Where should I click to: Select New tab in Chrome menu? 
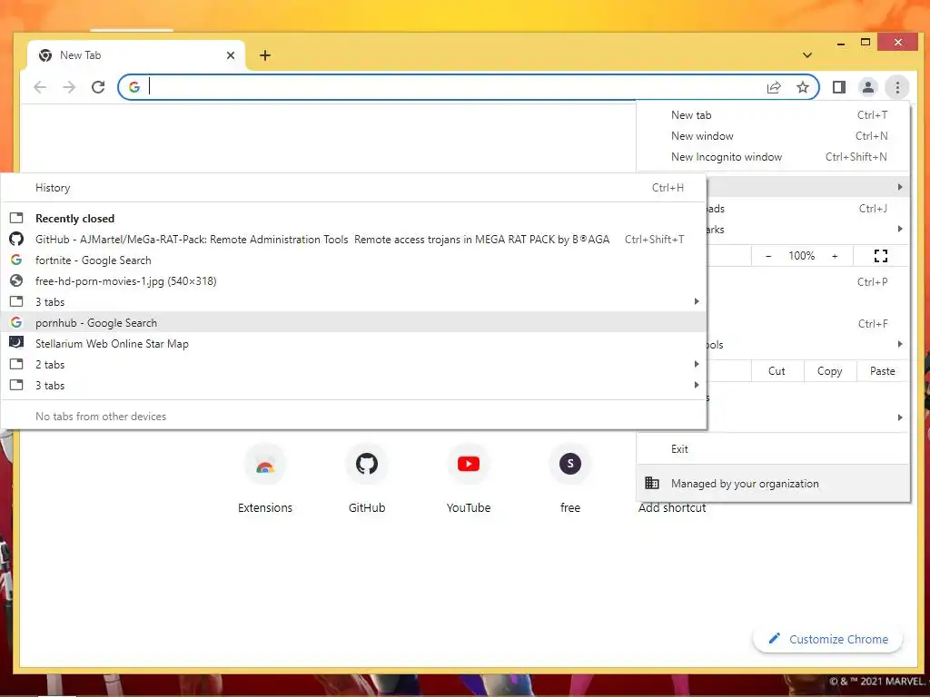[x=773, y=115]
